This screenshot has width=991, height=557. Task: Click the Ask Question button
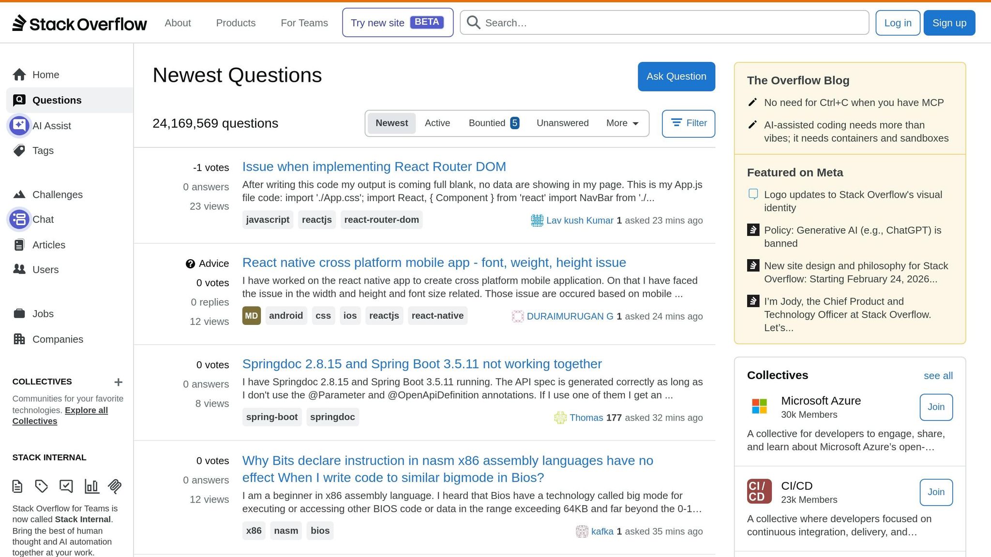pos(676,76)
